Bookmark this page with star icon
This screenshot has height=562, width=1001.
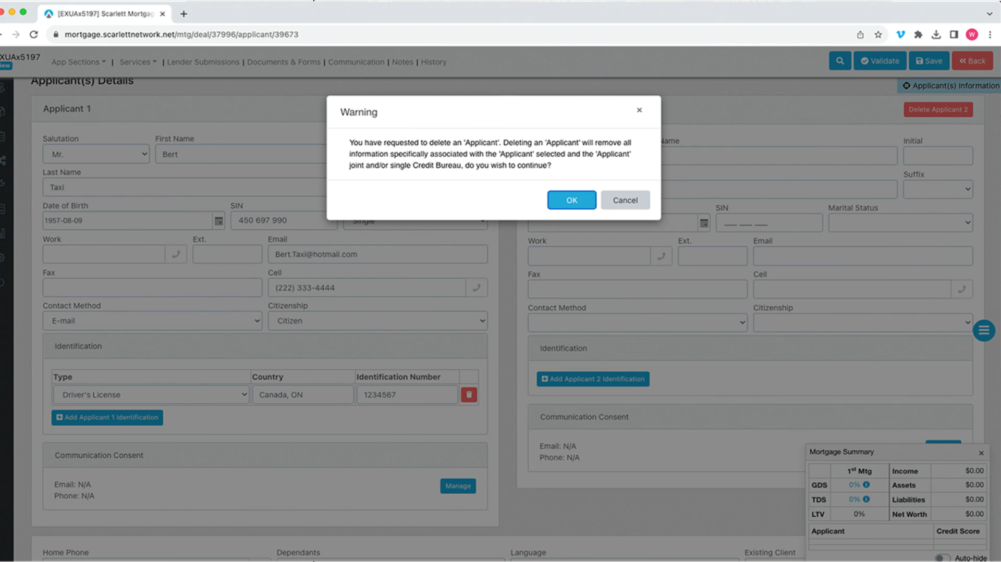click(x=878, y=34)
